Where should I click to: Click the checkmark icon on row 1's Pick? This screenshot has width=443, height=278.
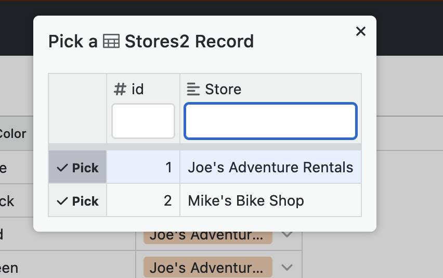[62, 168]
